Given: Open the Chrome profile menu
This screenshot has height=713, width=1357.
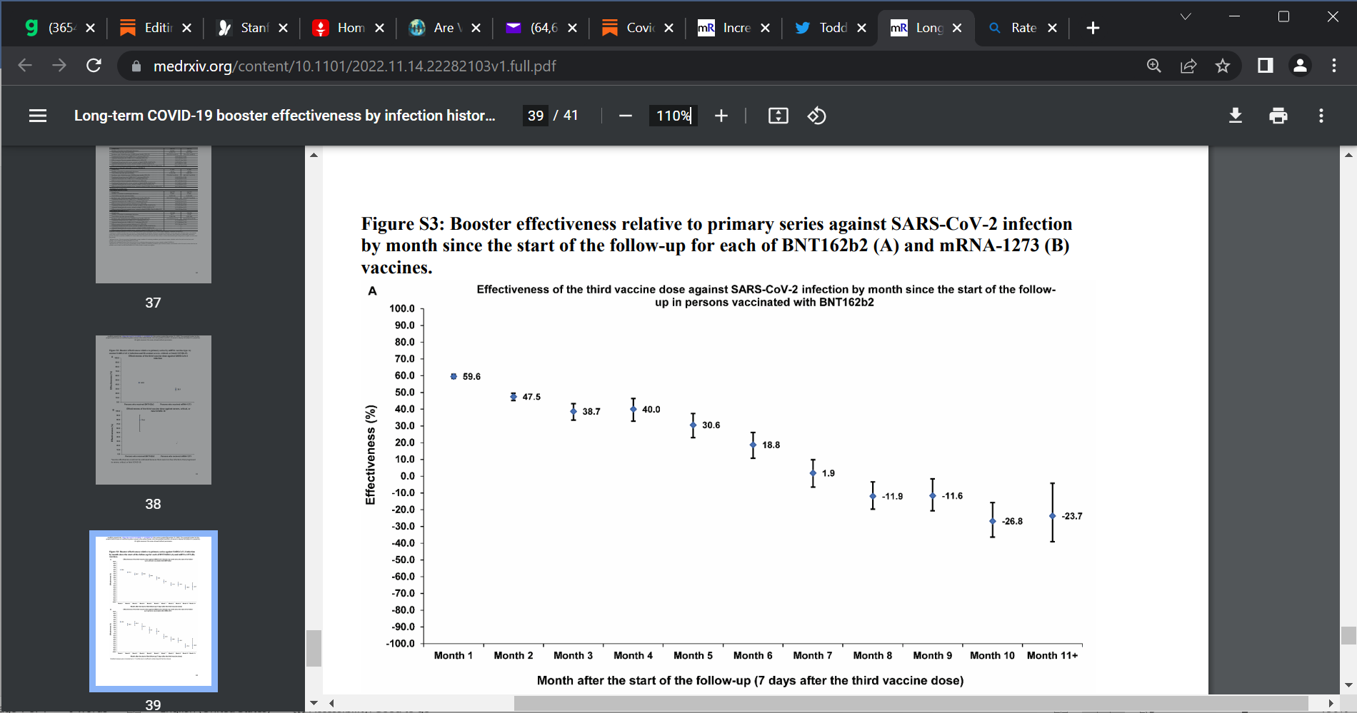Looking at the screenshot, I should 1300,66.
